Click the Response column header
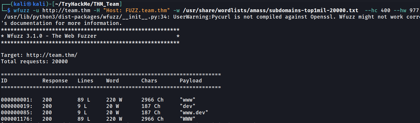Viewport: 420px width, 123px height. [55, 81]
